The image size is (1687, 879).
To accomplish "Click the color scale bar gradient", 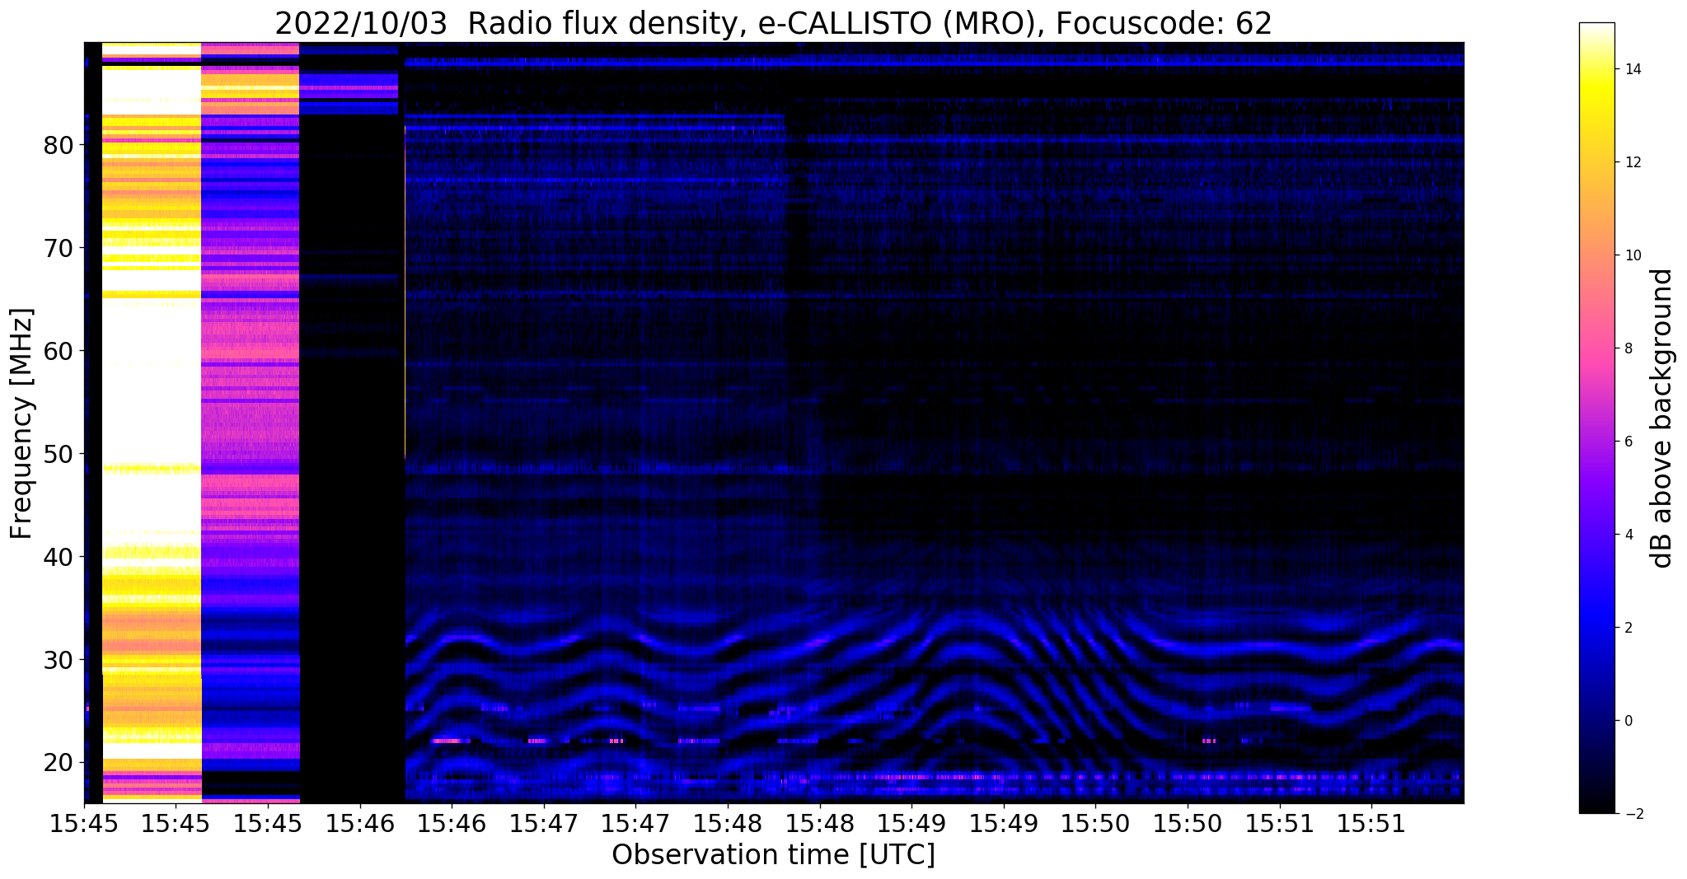I will coord(1596,418).
